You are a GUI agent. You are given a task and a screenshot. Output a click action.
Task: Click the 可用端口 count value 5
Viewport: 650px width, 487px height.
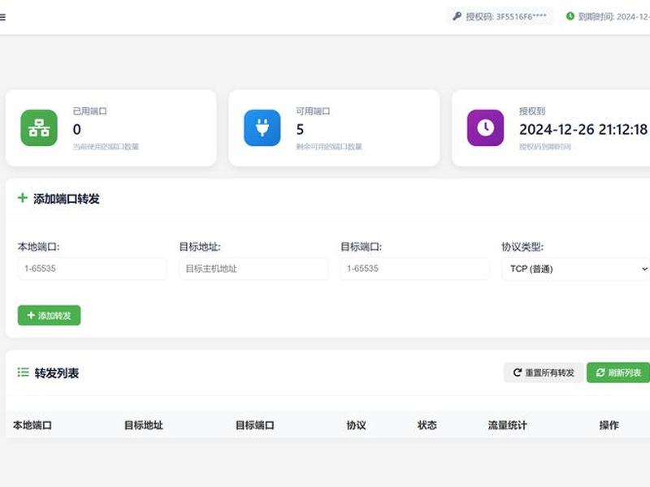[x=300, y=130]
